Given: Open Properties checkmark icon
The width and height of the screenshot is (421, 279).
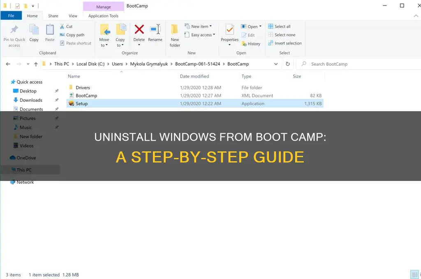Looking at the screenshot, I should 229,30.
